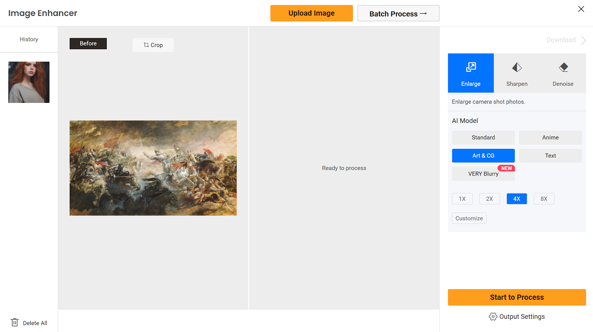The width and height of the screenshot is (593, 332).
Task: Click Start to Process button
Action: coord(517,297)
